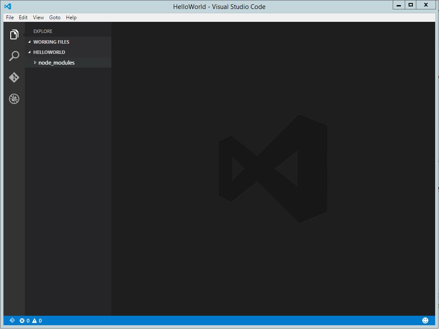The width and height of the screenshot is (439, 329).
Task: Expand the node_modules folder arrow
Action: (35, 62)
